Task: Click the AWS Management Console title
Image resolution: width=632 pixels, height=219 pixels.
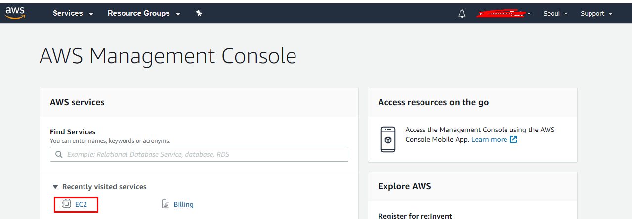Action: tap(168, 56)
